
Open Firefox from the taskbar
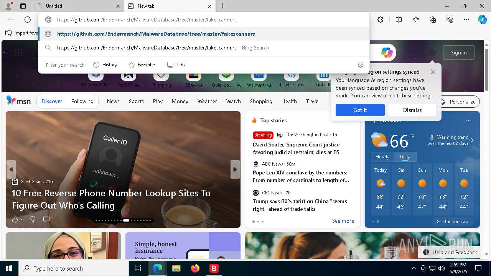[195, 268]
